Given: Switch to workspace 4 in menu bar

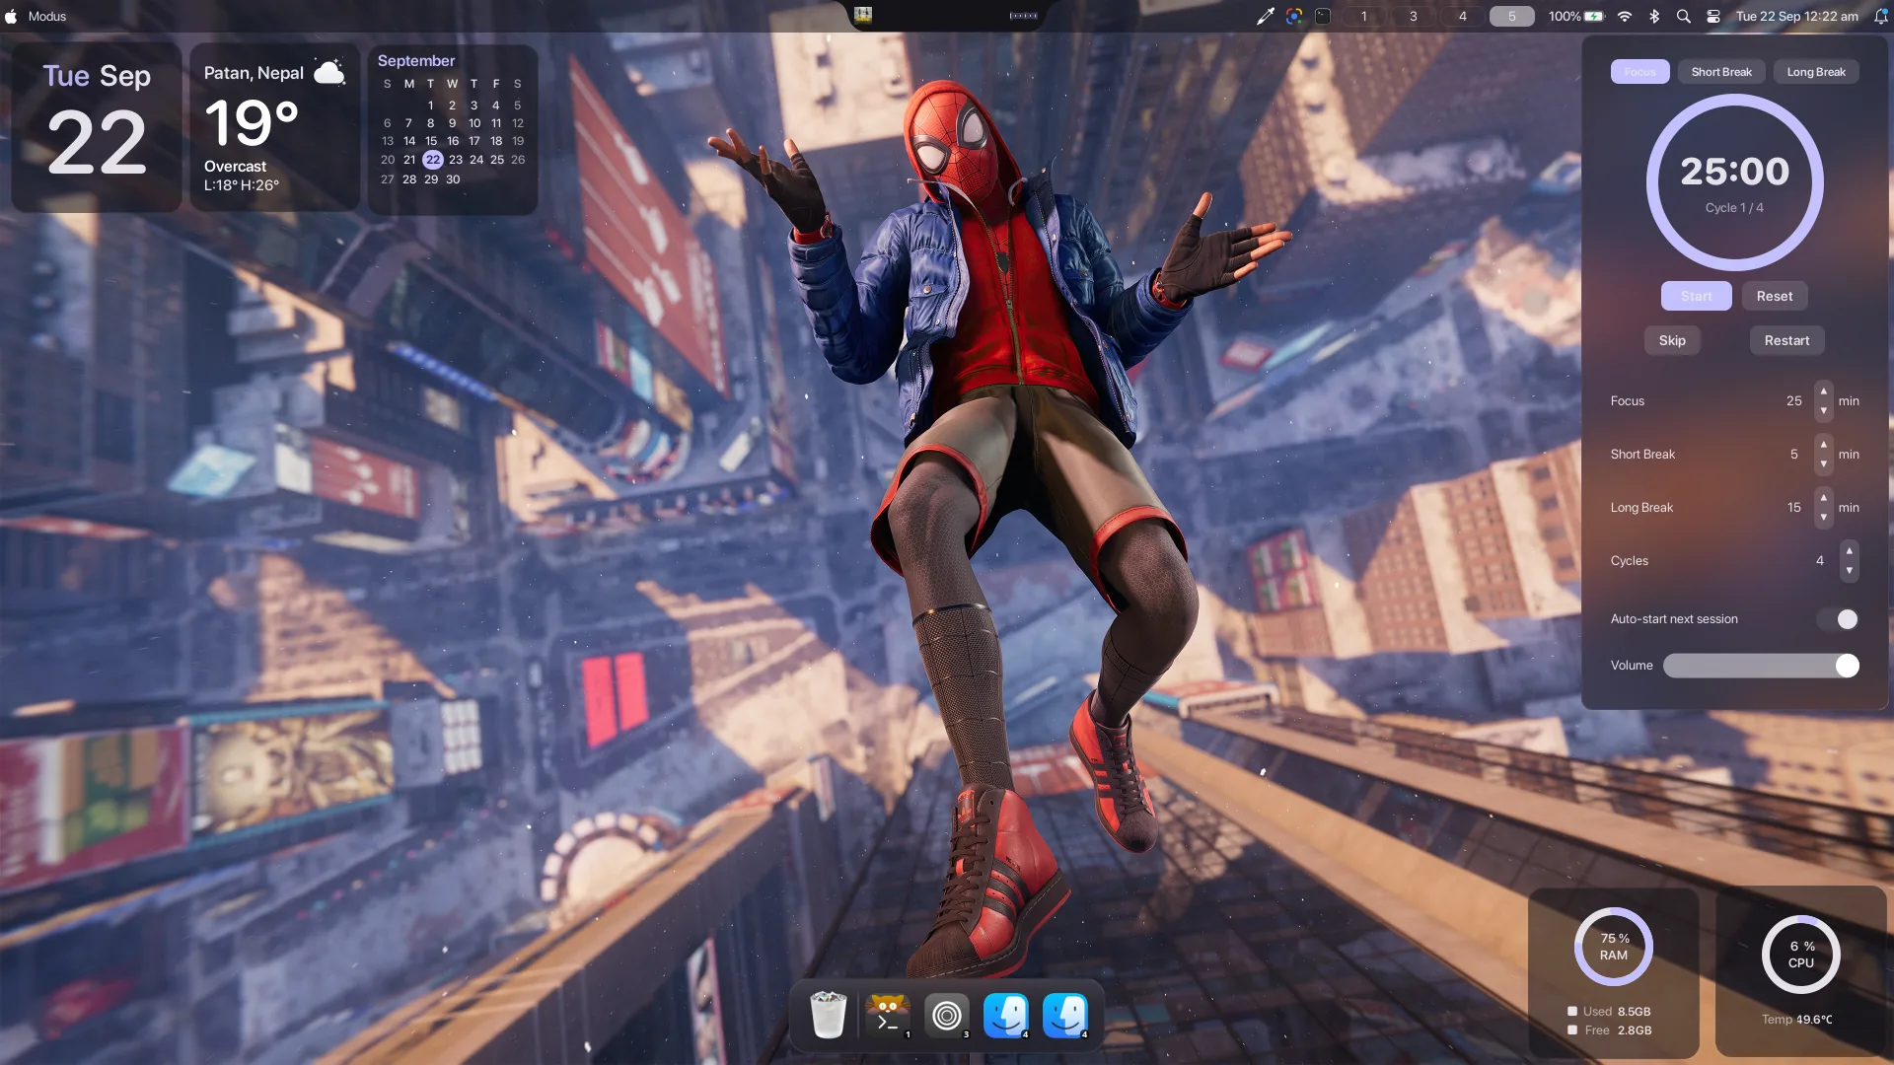Looking at the screenshot, I should click(x=1463, y=16).
